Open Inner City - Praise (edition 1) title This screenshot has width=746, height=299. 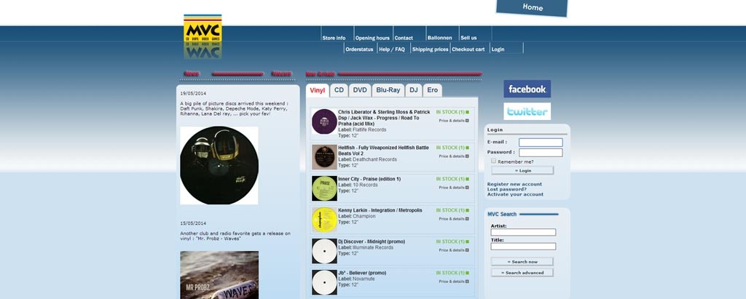[x=369, y=179]
